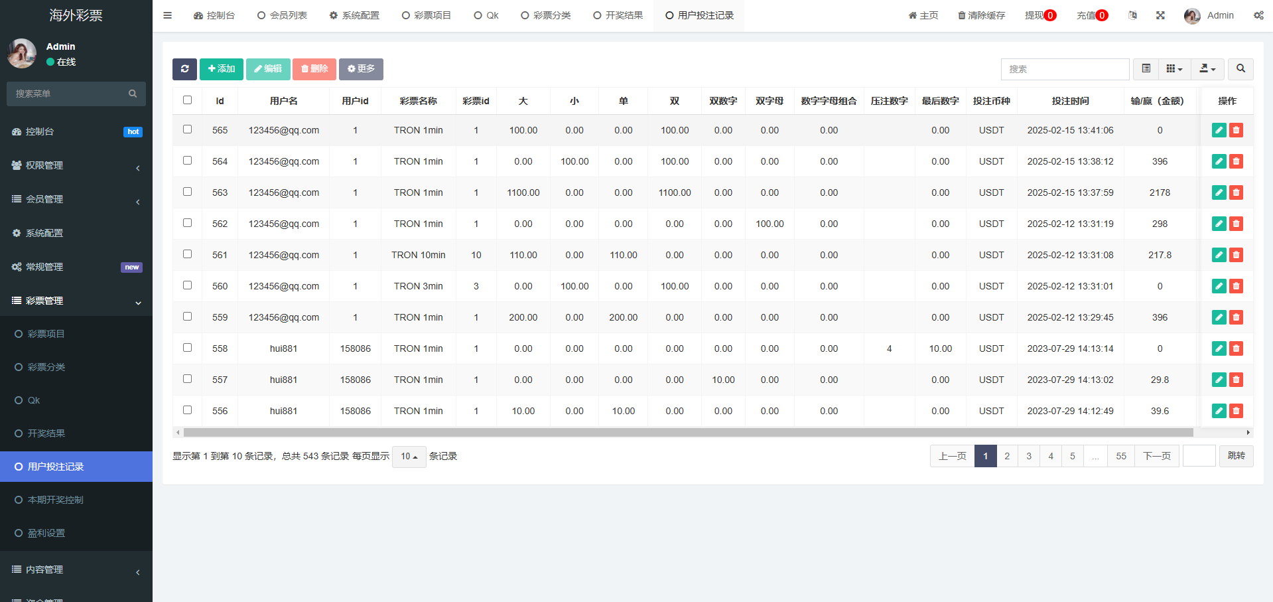Click the red delete icon for record 562
The image size is (1273, 602).
click(x=1236, y=224)
